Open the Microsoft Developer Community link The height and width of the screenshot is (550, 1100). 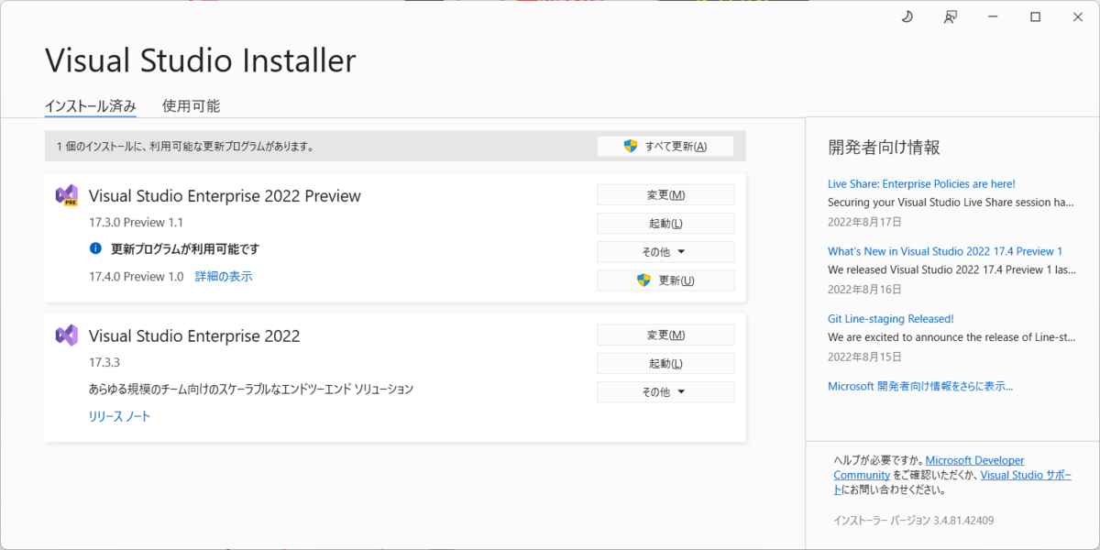(x=929, y=467)
